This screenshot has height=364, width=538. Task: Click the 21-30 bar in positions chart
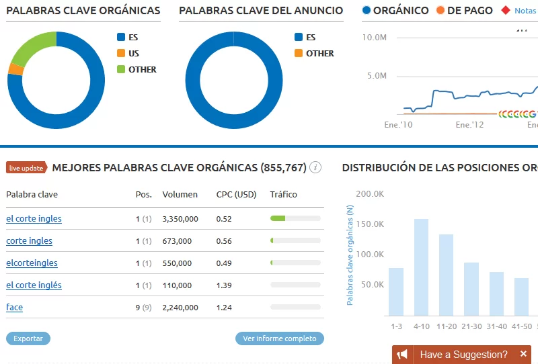tap(471, 289)
